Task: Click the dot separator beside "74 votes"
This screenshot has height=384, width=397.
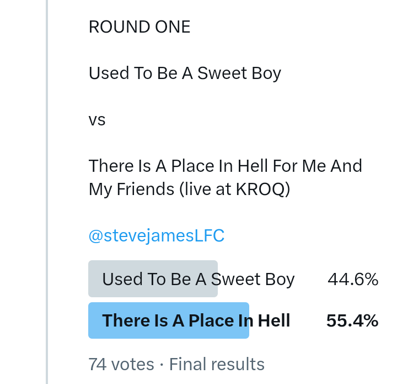Action: [x=162, y=365]
